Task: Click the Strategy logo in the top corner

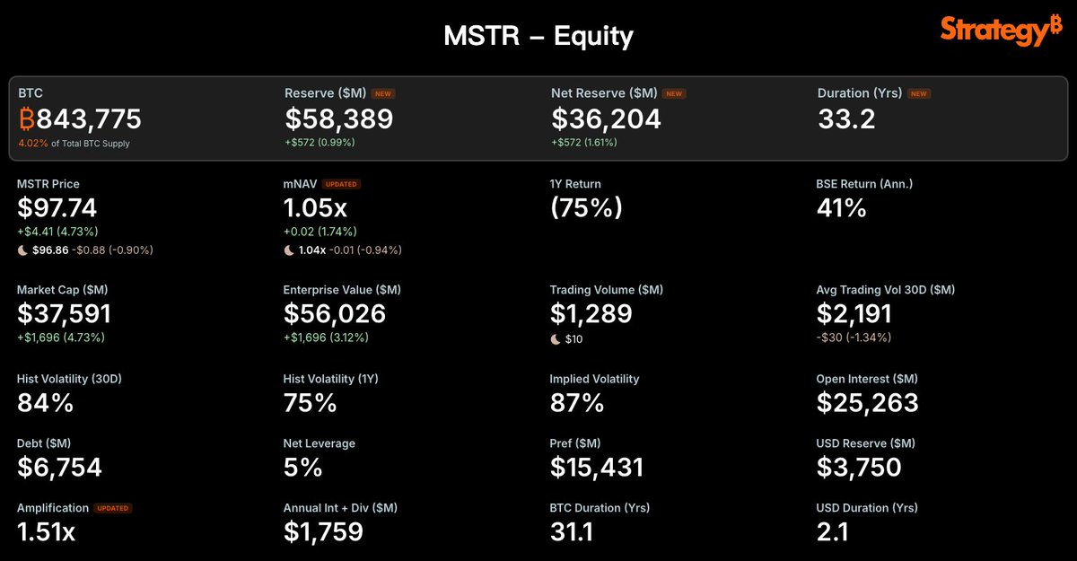Action: click(x=1001, y=31)
